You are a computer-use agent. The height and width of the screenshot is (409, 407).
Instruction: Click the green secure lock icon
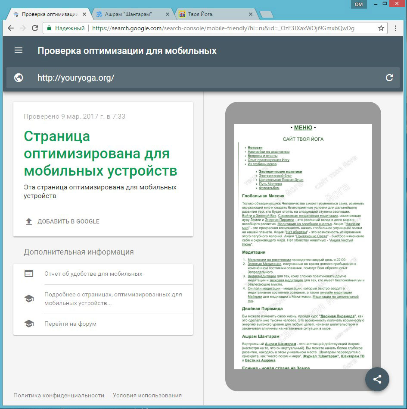click(x=49, y=28)
